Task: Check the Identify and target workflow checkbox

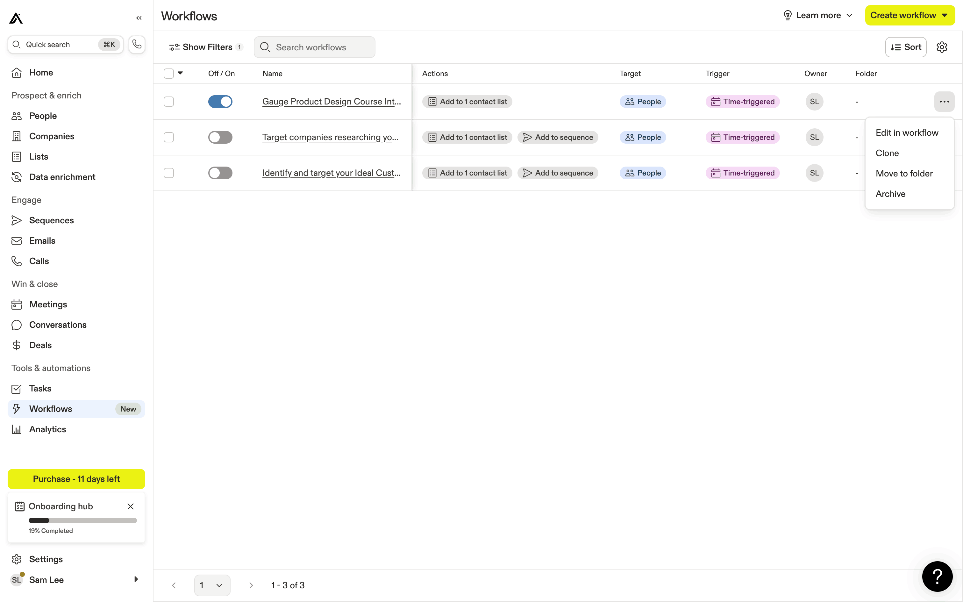Action: pos(169,173)
